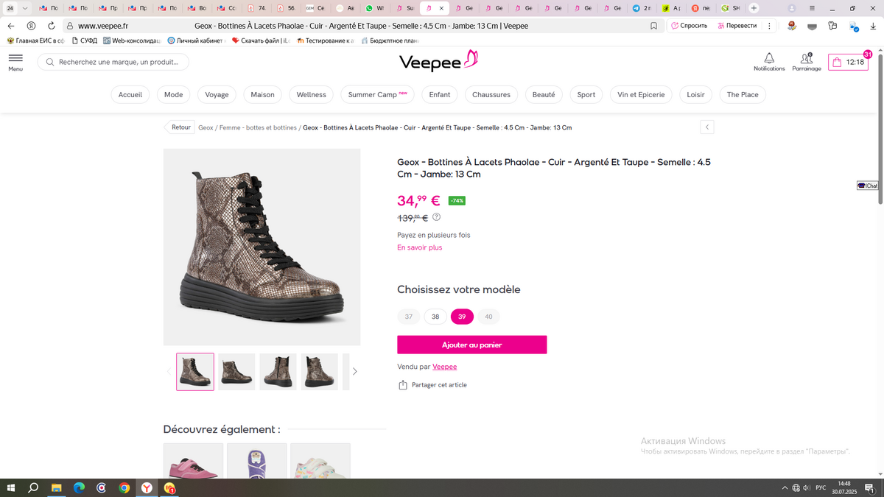Collapse the side panel using the left chevron button
884x497 pixels.
(x=707, y=127)
